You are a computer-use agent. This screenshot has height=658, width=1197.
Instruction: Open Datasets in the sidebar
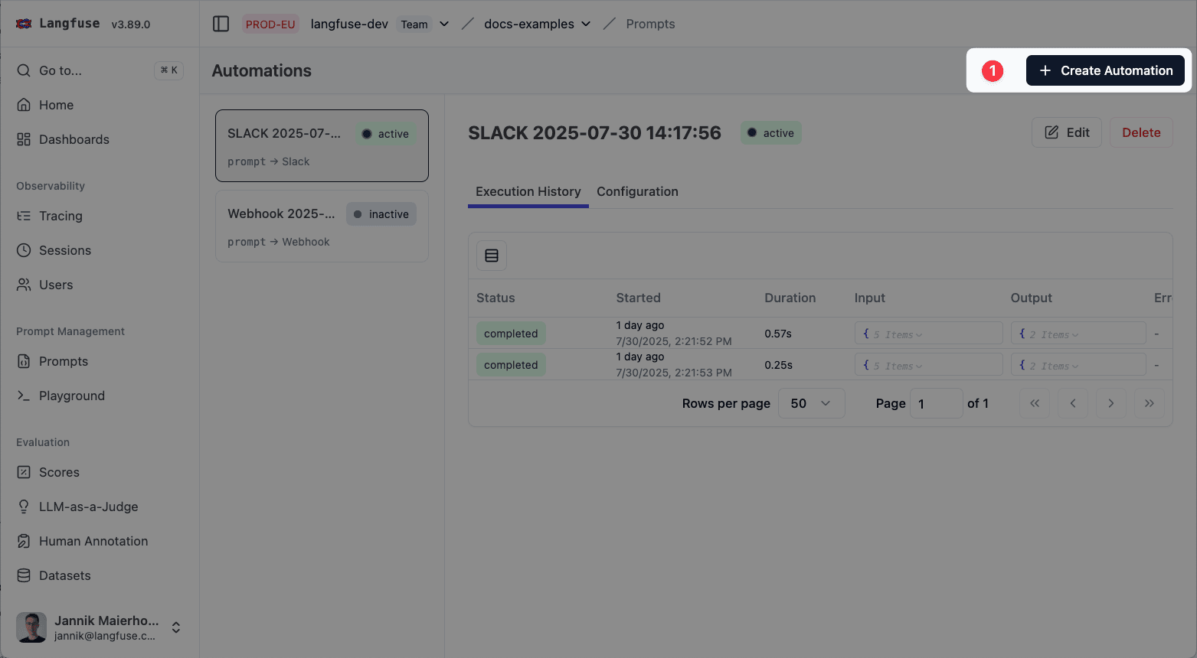click(64, 575)
